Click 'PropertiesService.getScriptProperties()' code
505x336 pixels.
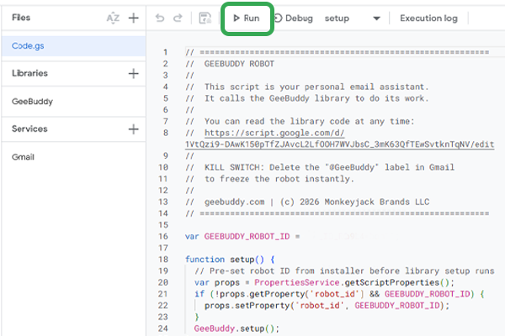tap(352, 282)
